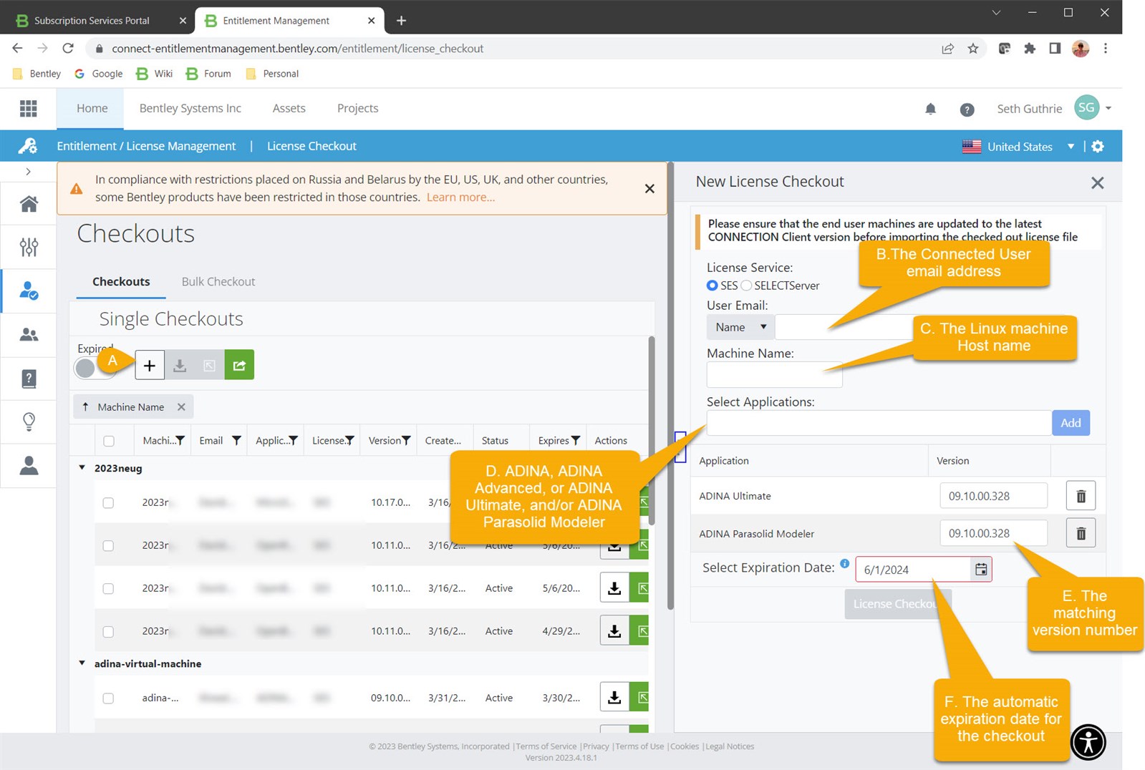
Task: Check the row expiring 5/6/20 checkbox
Action: [x=108, y=588]
